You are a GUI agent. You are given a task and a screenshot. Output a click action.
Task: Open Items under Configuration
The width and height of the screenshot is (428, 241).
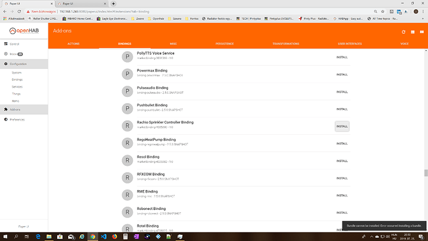16,101
